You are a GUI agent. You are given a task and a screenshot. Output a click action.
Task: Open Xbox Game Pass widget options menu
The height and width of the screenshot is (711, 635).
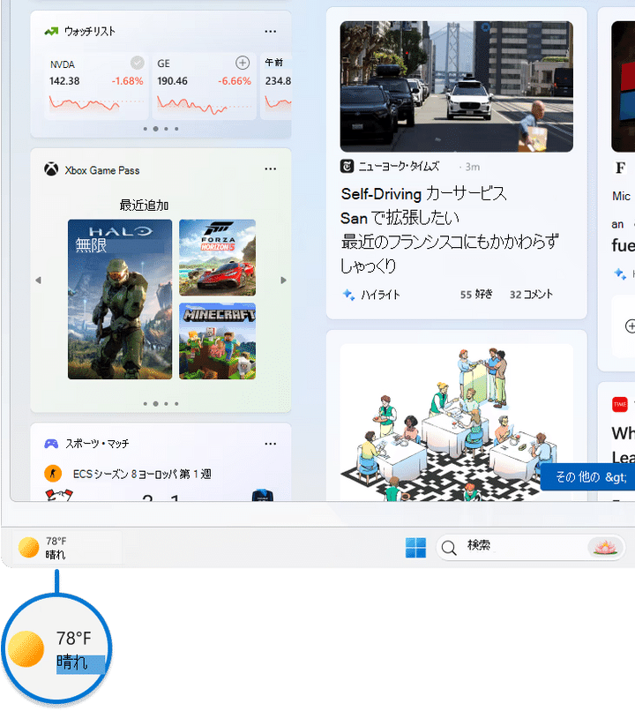(270, 168)
